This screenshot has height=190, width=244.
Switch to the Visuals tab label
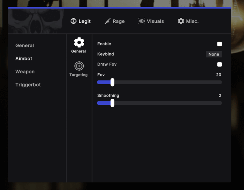(x=155, y=21)
